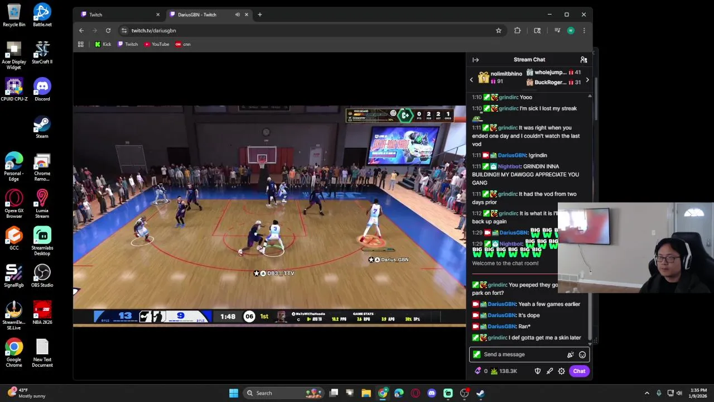
Task: Open the emote picker
Action: 582,355
